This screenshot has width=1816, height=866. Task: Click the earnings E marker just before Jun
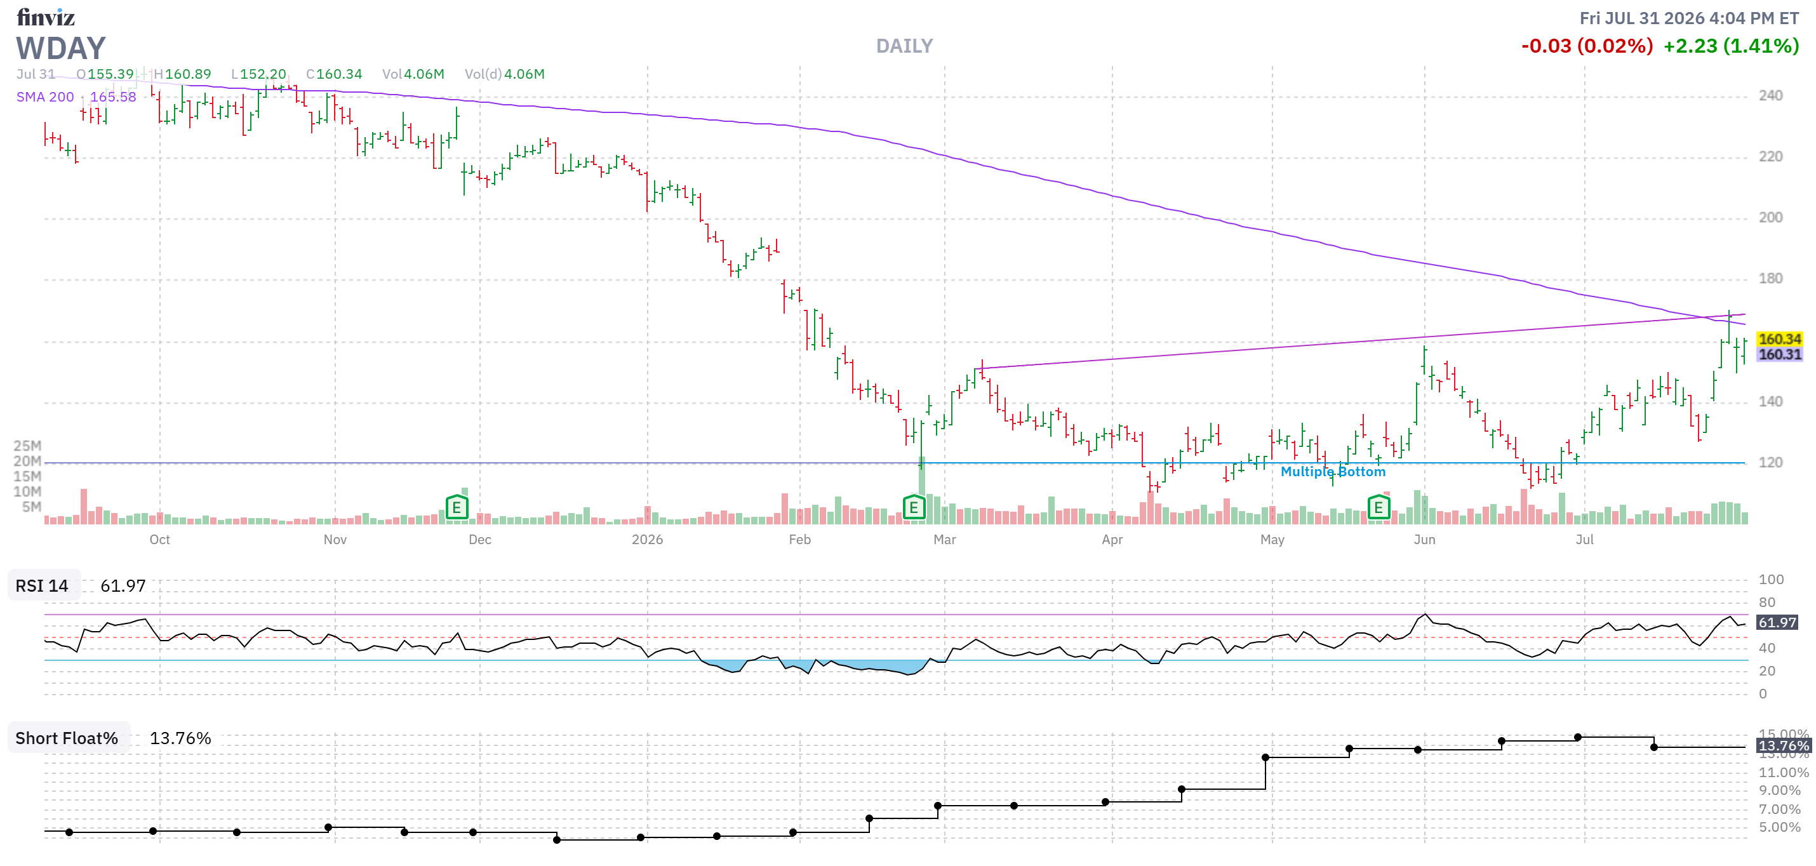tap(1379, 507)
